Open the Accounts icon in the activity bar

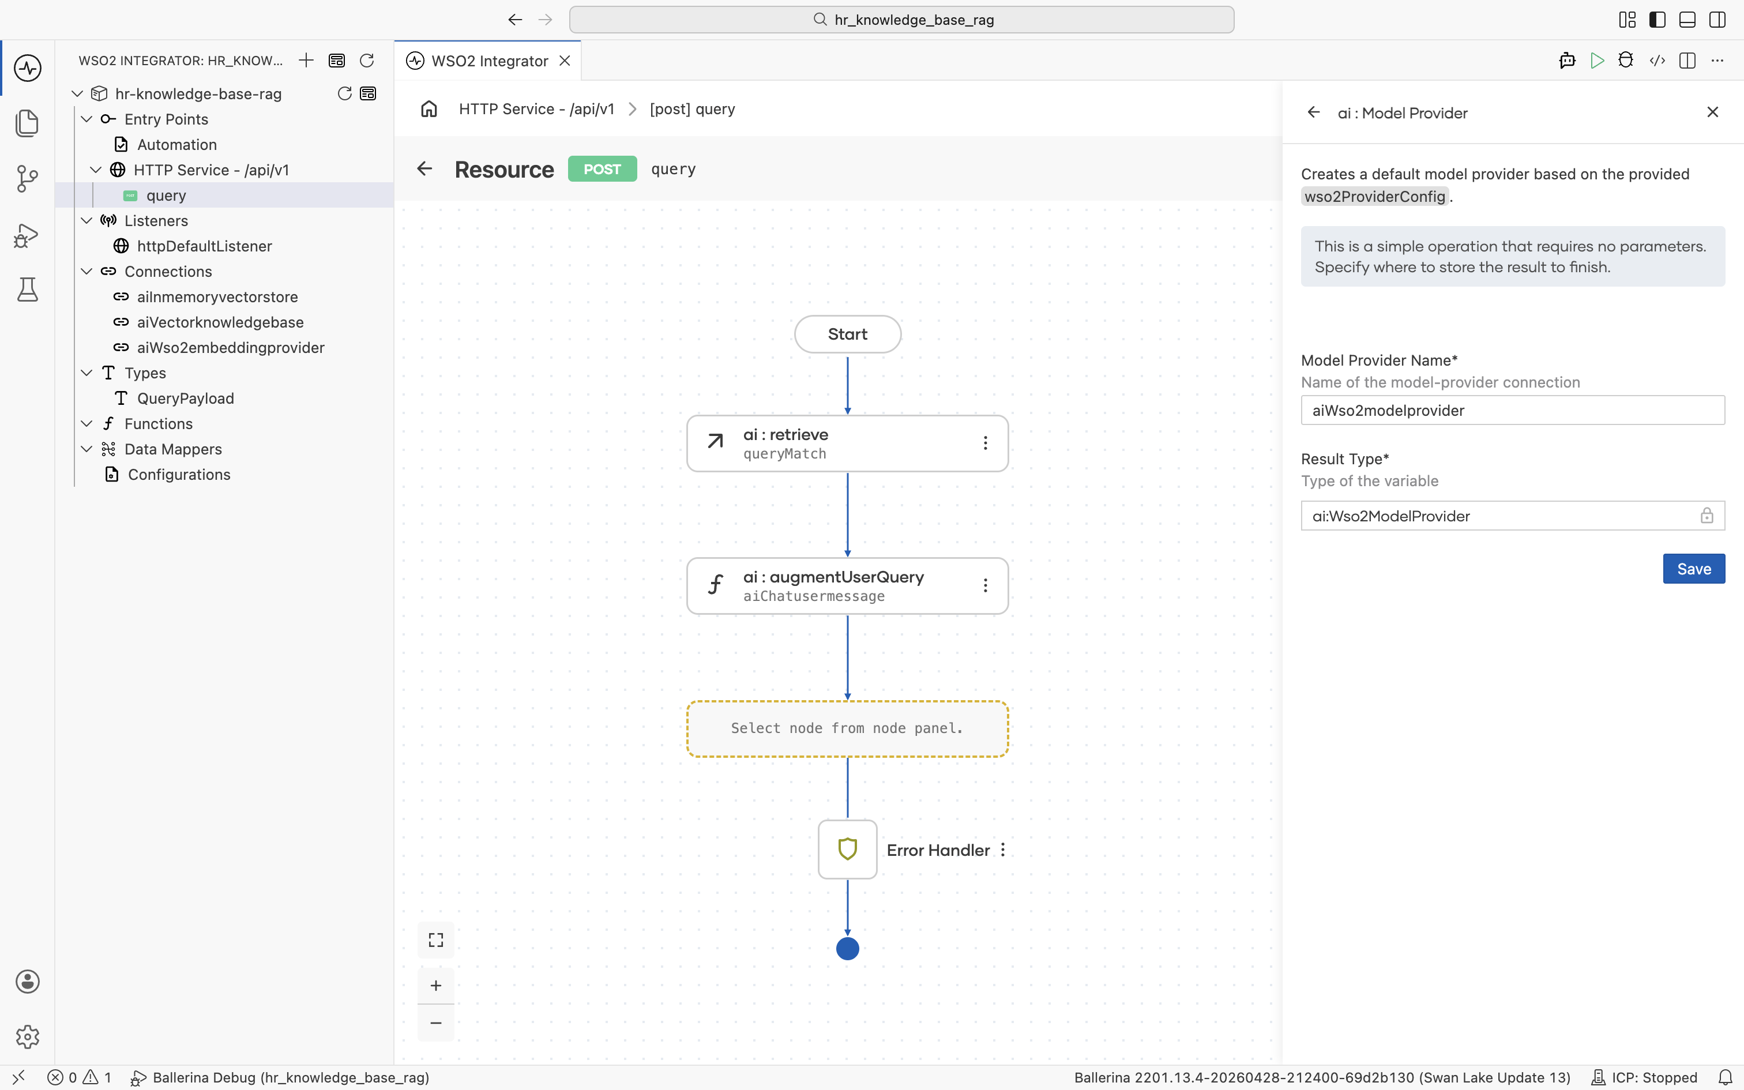pos(27,981)
